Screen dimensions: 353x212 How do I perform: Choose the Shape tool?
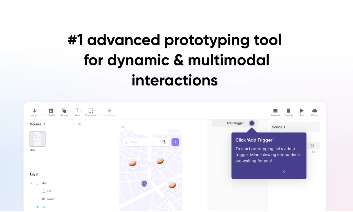[x=64, y=111]
